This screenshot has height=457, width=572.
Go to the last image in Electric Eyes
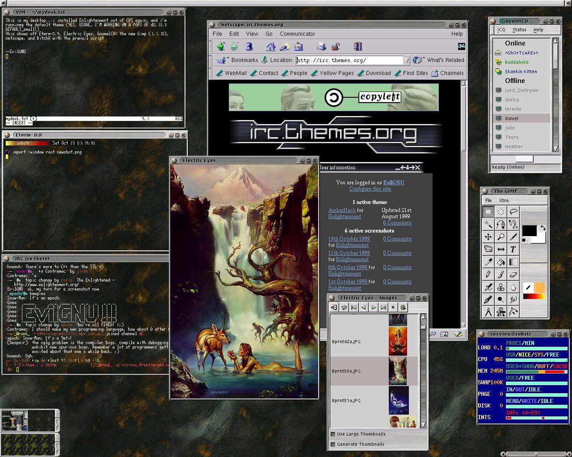[383, 307]
